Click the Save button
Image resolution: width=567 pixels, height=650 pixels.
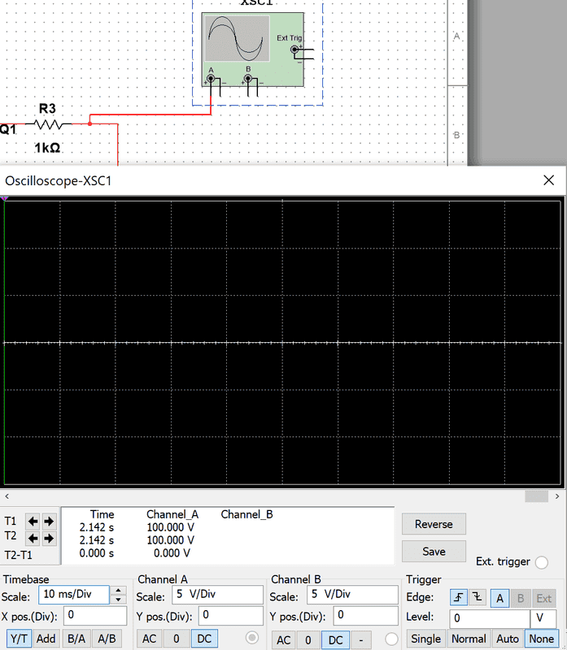(x=434, y=551)
